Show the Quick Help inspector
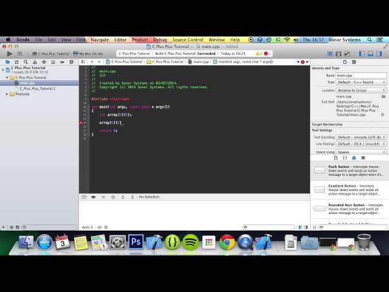This screenshot has width=389, height=292. (x=354, y=62)
